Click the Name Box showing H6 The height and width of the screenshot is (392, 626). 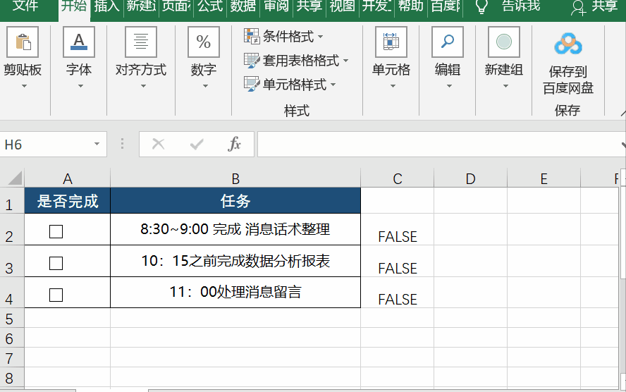(48, 144)
